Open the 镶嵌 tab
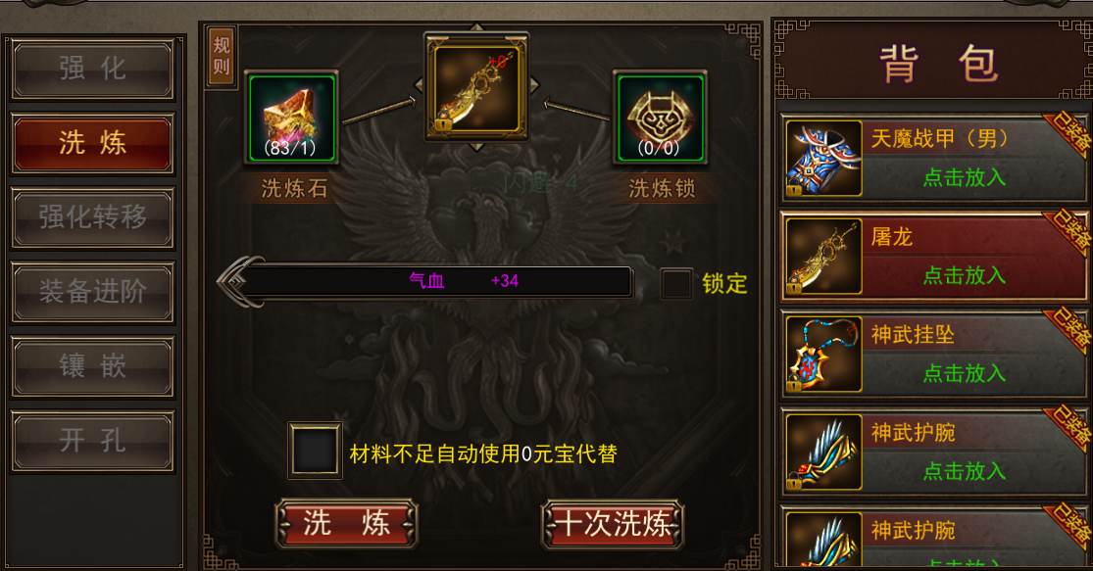Image resolution: width=1093 pixels, height=571 pixels. (93, 366)
